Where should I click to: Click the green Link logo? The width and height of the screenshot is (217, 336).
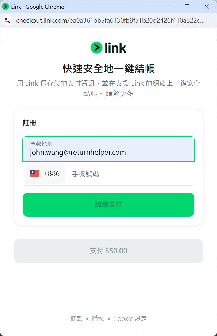coord(108,48)
